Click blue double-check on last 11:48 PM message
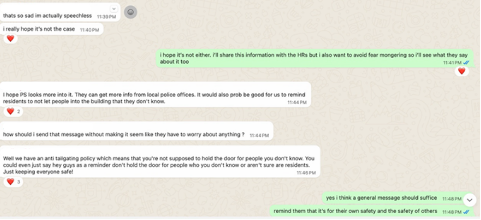 (x=466, y=212)
